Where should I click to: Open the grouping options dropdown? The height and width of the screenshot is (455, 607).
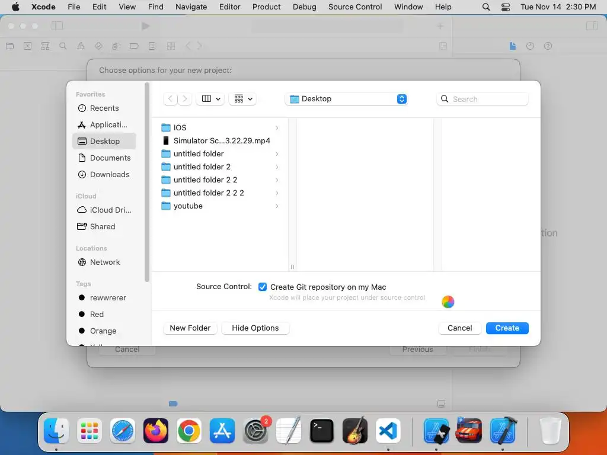tap(242, 99)
